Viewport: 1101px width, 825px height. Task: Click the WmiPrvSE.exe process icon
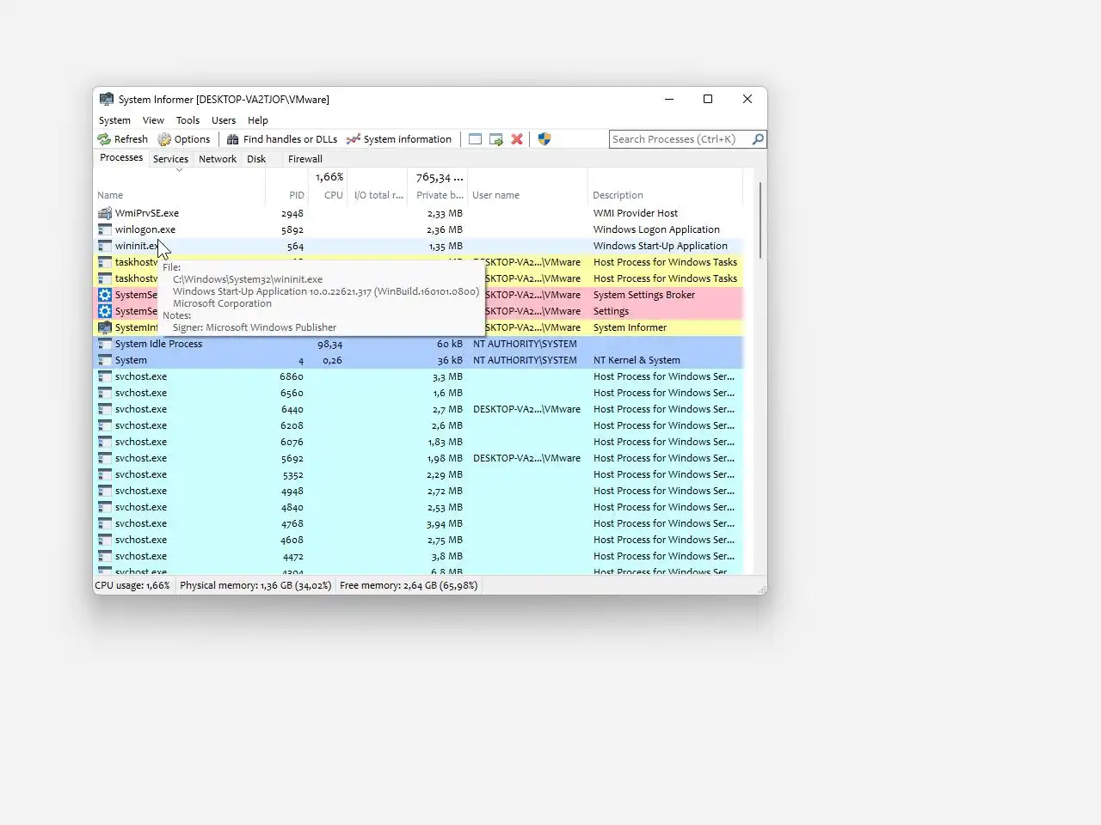point(105,213)
